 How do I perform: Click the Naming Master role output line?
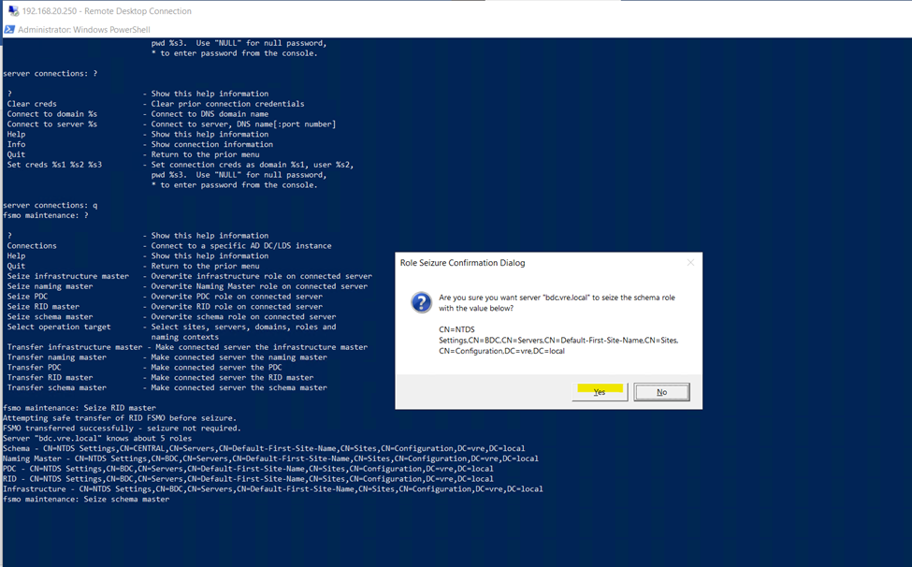(x=270, y=458)
